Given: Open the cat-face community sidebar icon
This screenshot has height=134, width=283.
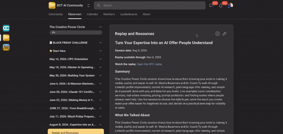Looking at the screenshot, I should coord(6,47).
